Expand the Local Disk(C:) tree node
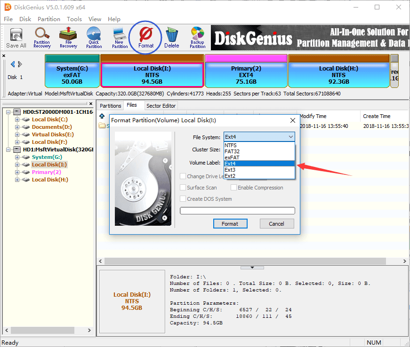The height and width of the screenshot is (347, 410). (x=17, y=119)
